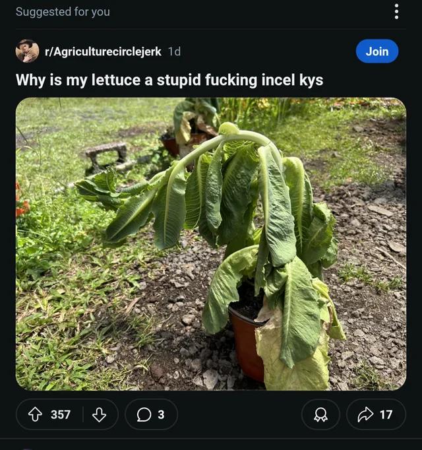Tap the "Suggested for you" label
Screen dimensions: 422x450
(x=63, y=12)
